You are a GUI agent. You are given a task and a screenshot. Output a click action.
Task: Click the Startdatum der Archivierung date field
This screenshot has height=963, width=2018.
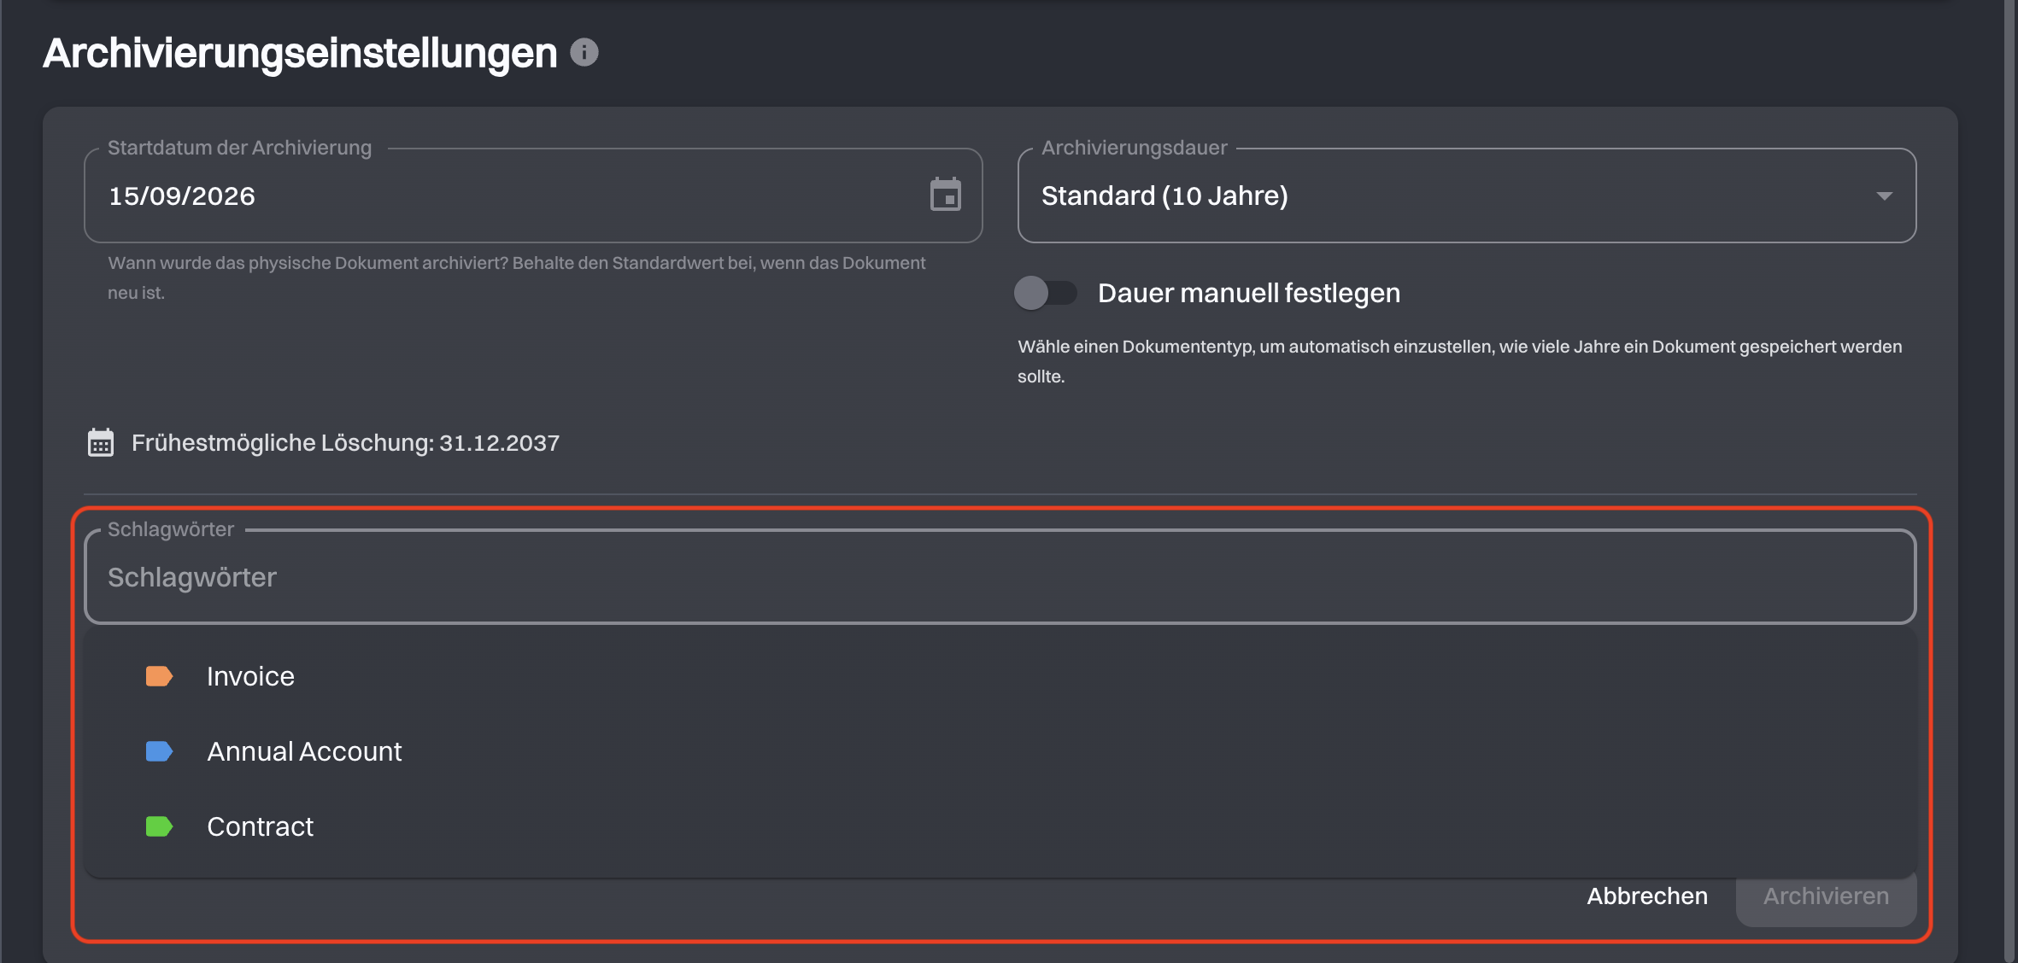click(x=533, y=196)
